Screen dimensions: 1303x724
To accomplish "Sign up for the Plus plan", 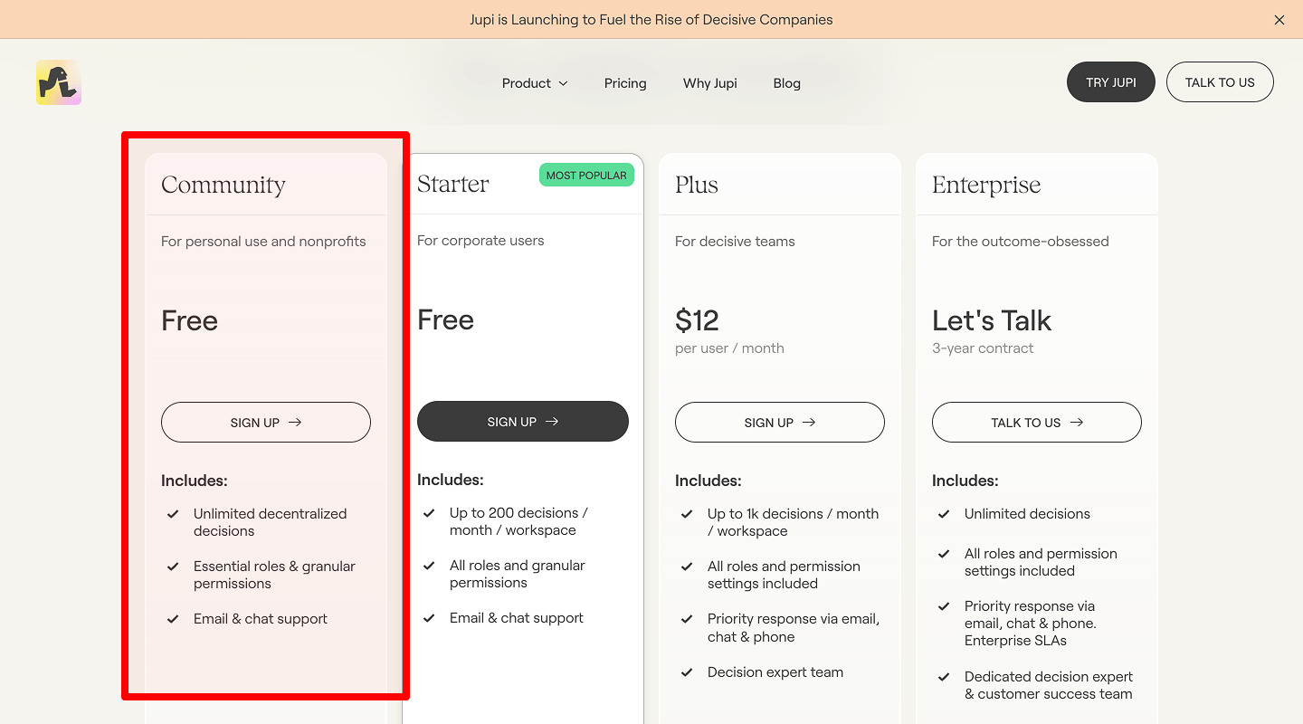I will [x=779, y=422].
